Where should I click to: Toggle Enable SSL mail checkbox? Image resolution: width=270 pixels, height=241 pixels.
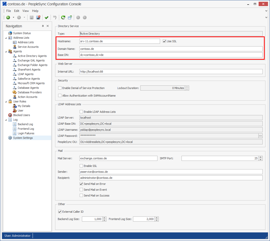click(81, 166)
